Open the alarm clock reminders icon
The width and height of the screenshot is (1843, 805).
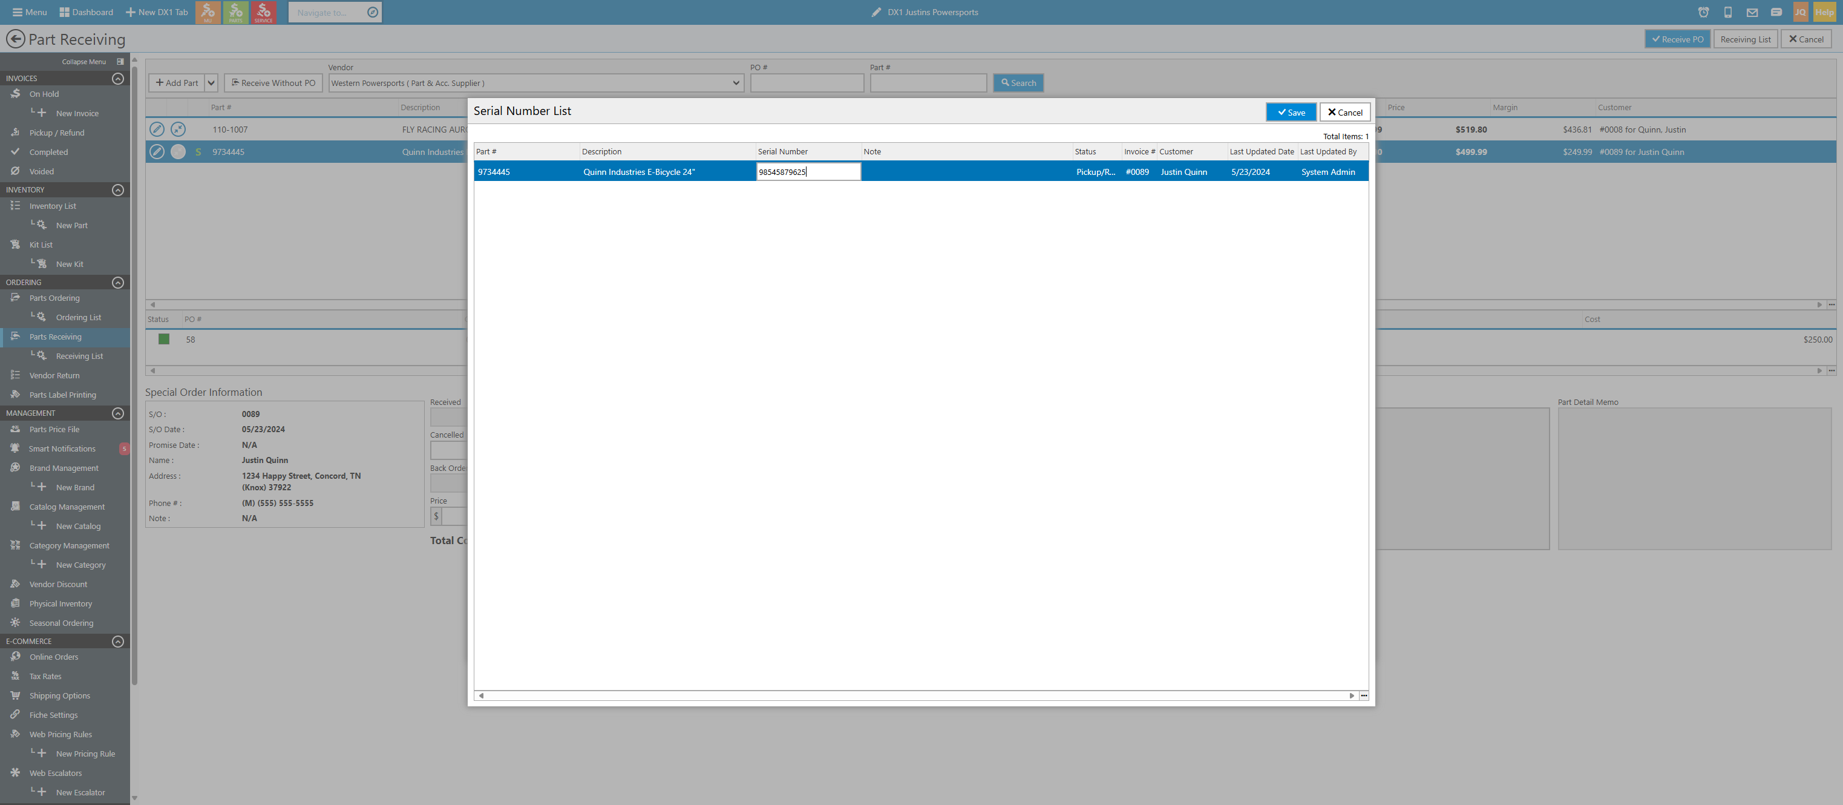pyautogui.click(x=1703, y=12)
